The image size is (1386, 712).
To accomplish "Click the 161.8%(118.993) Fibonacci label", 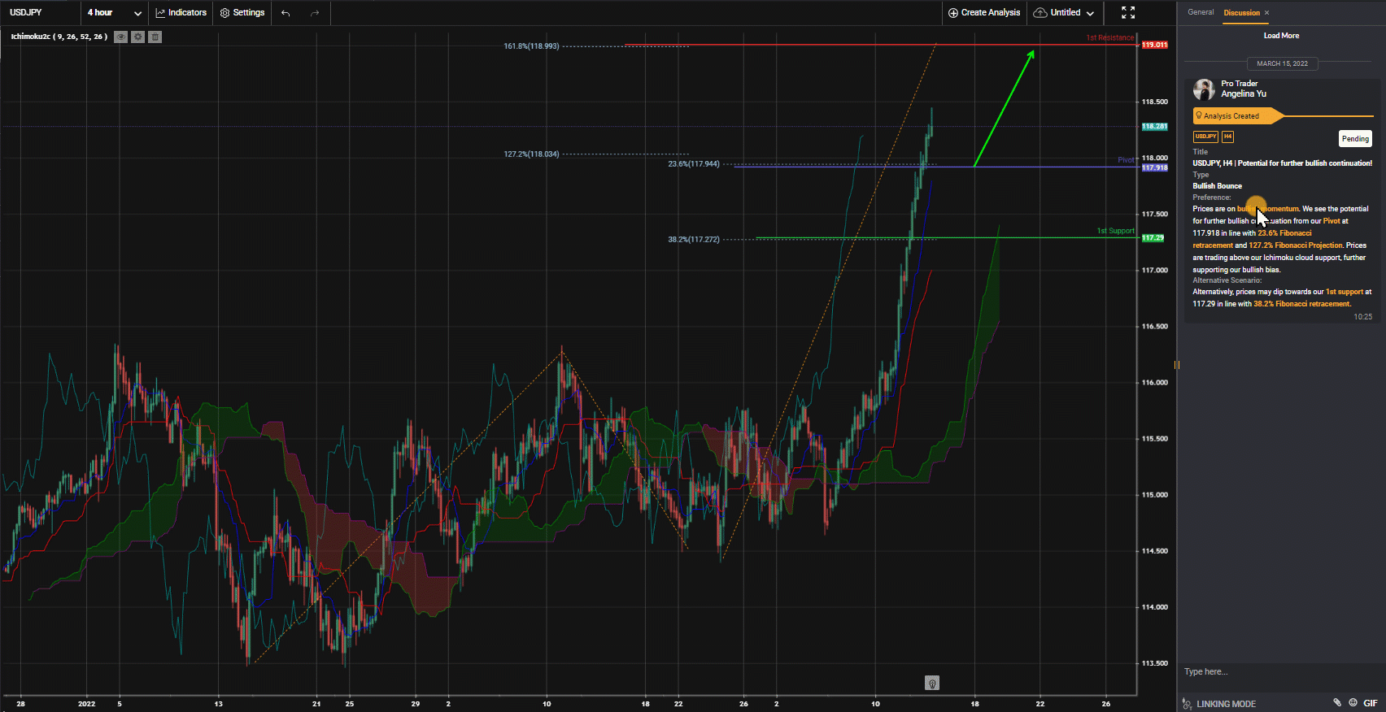I will pos(531,46).
